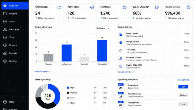
Task: Navigate to Resources label in sidebar
Action: point(14,30)
